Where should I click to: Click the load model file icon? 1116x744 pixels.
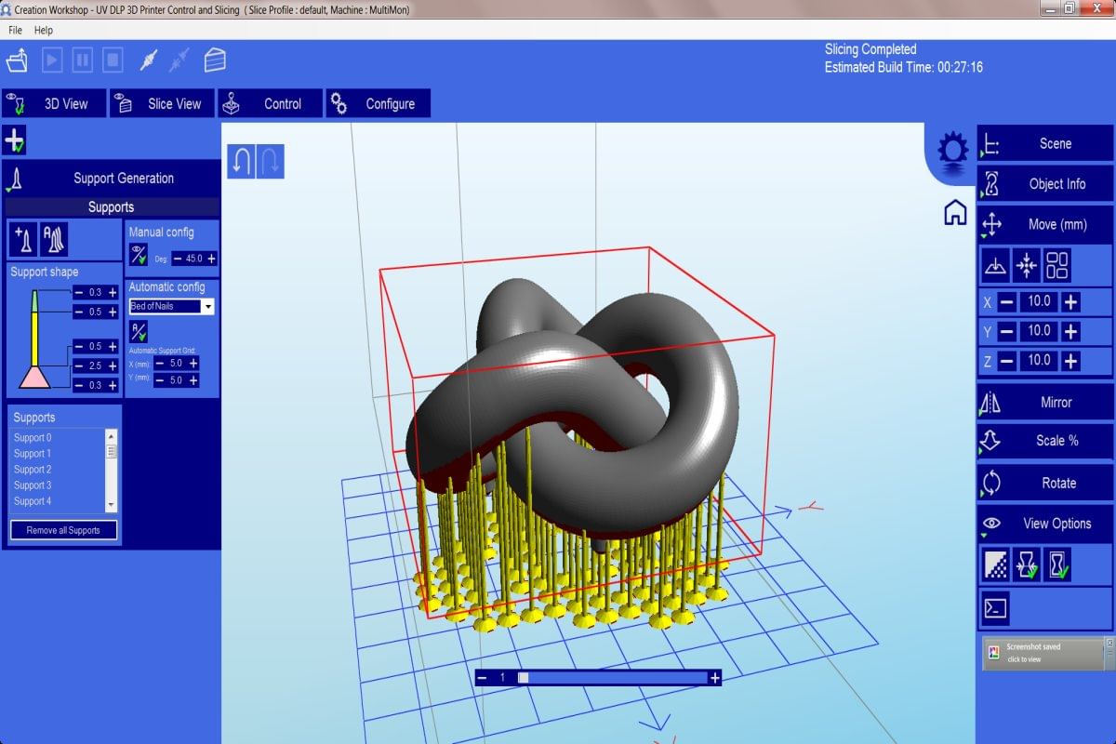(x=17, y=60)
